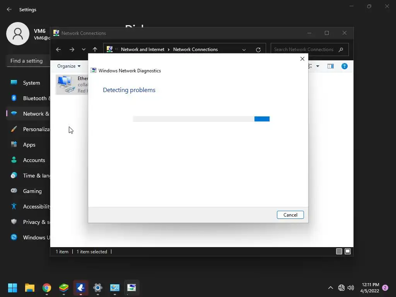Screen dimensions: 396x297
Task: Open Gaming settings category
Action: 28,191
